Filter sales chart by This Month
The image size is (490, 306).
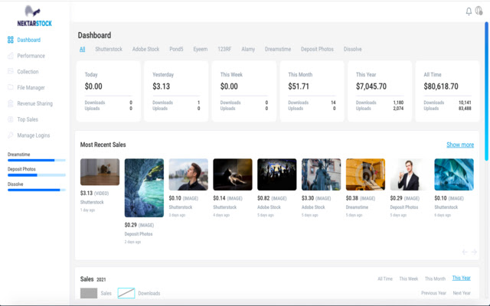435,278
